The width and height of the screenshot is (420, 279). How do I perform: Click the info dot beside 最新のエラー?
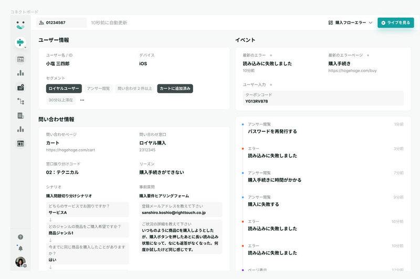271,55
